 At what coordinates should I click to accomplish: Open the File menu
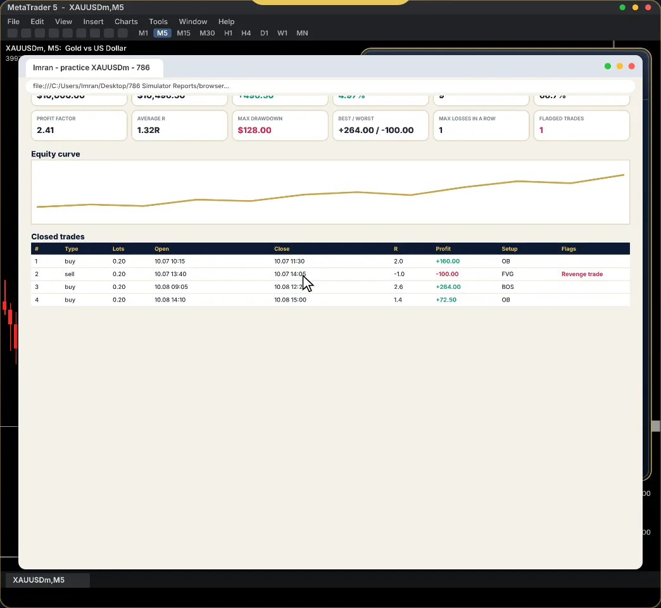click(x=13, y=22)
